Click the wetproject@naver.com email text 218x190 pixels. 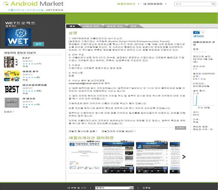point(84,83)
